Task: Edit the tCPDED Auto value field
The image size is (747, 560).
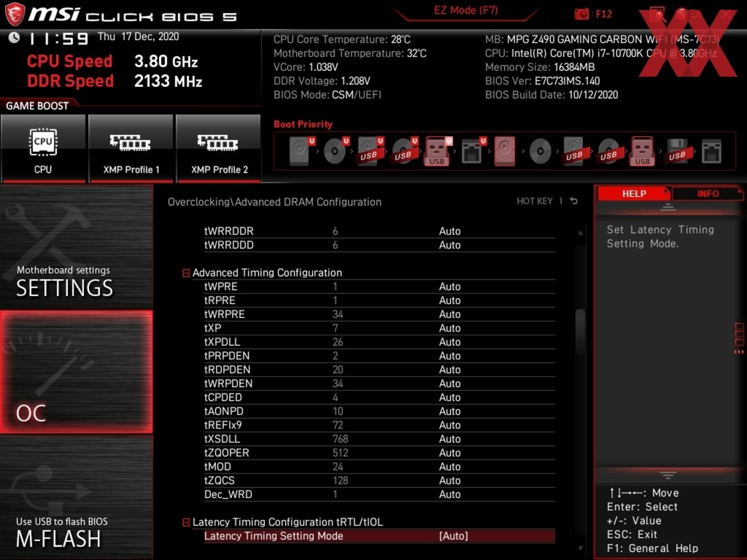Action: [450, 397]
